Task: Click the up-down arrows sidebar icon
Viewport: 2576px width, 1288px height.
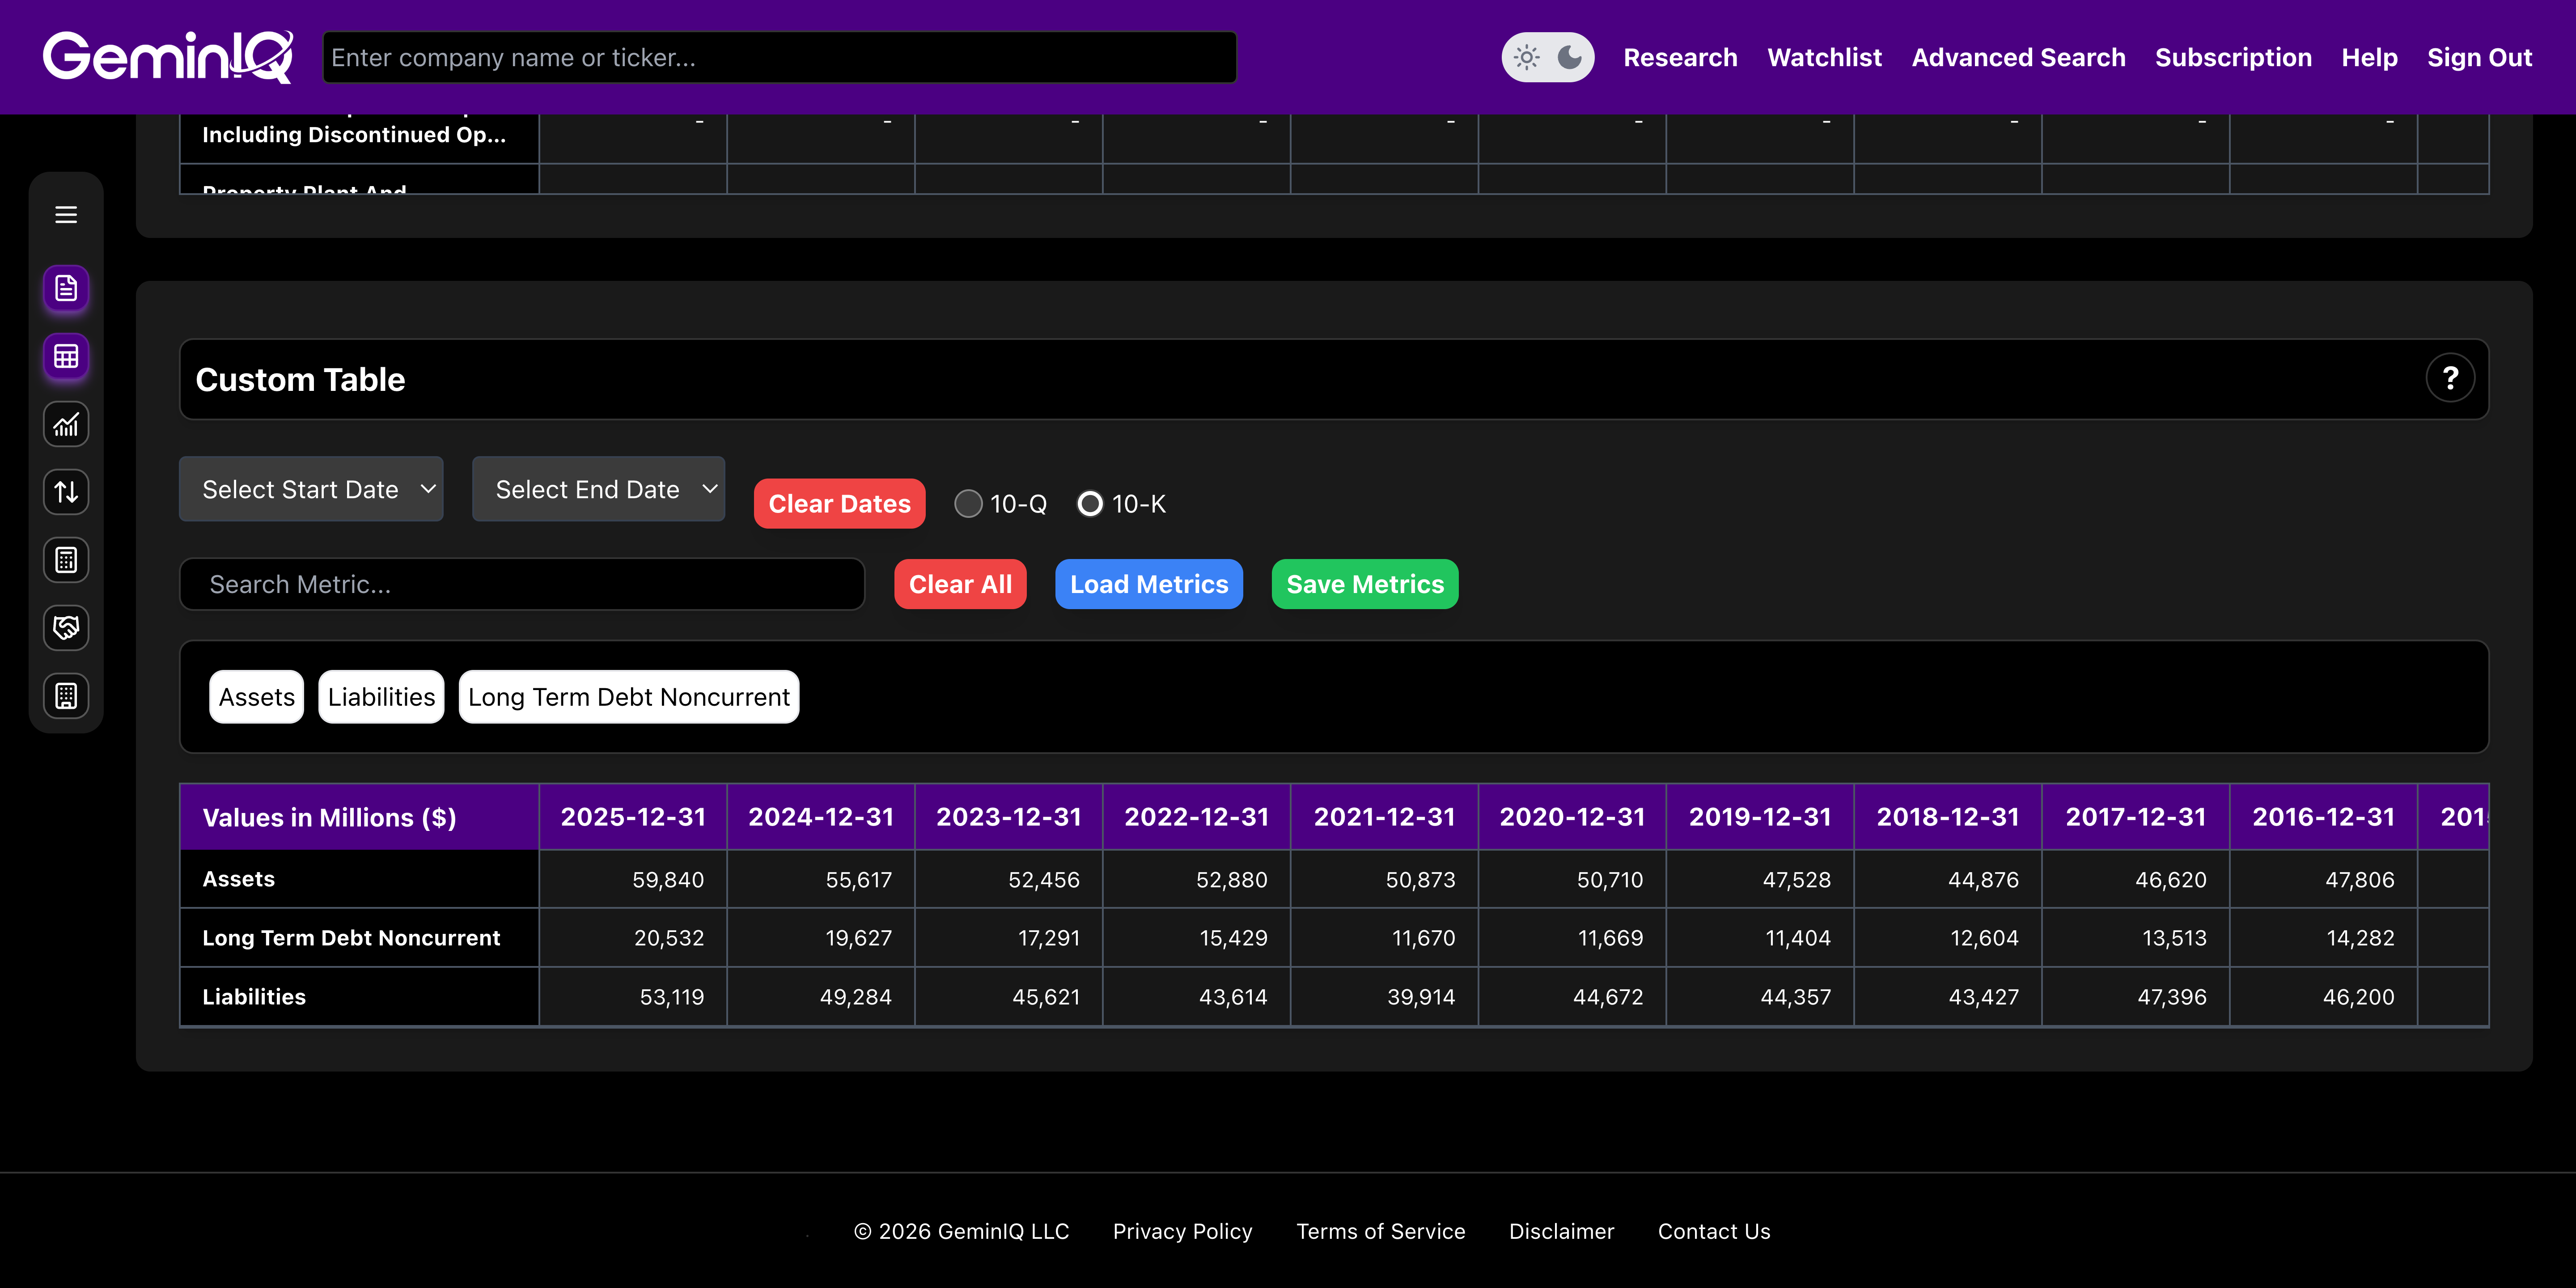Action: click(x=66, y=492)
